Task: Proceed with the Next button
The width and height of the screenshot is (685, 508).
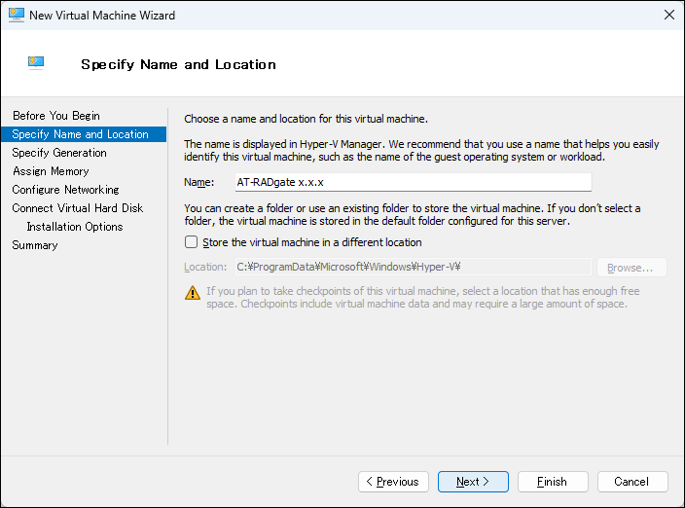Action: [x=473, y=482]
